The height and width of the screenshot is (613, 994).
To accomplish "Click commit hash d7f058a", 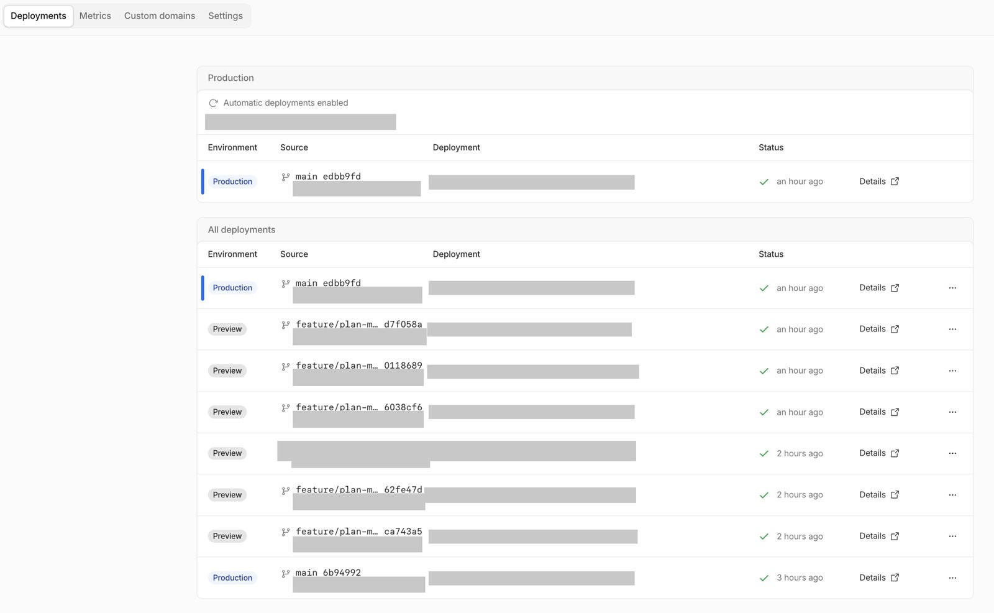I will pyautogui.click(x=403, y=324).
